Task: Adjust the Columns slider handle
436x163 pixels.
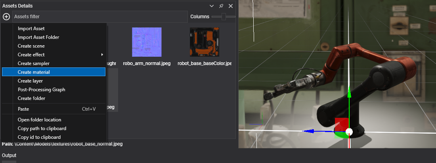Action: coord(224,17)
